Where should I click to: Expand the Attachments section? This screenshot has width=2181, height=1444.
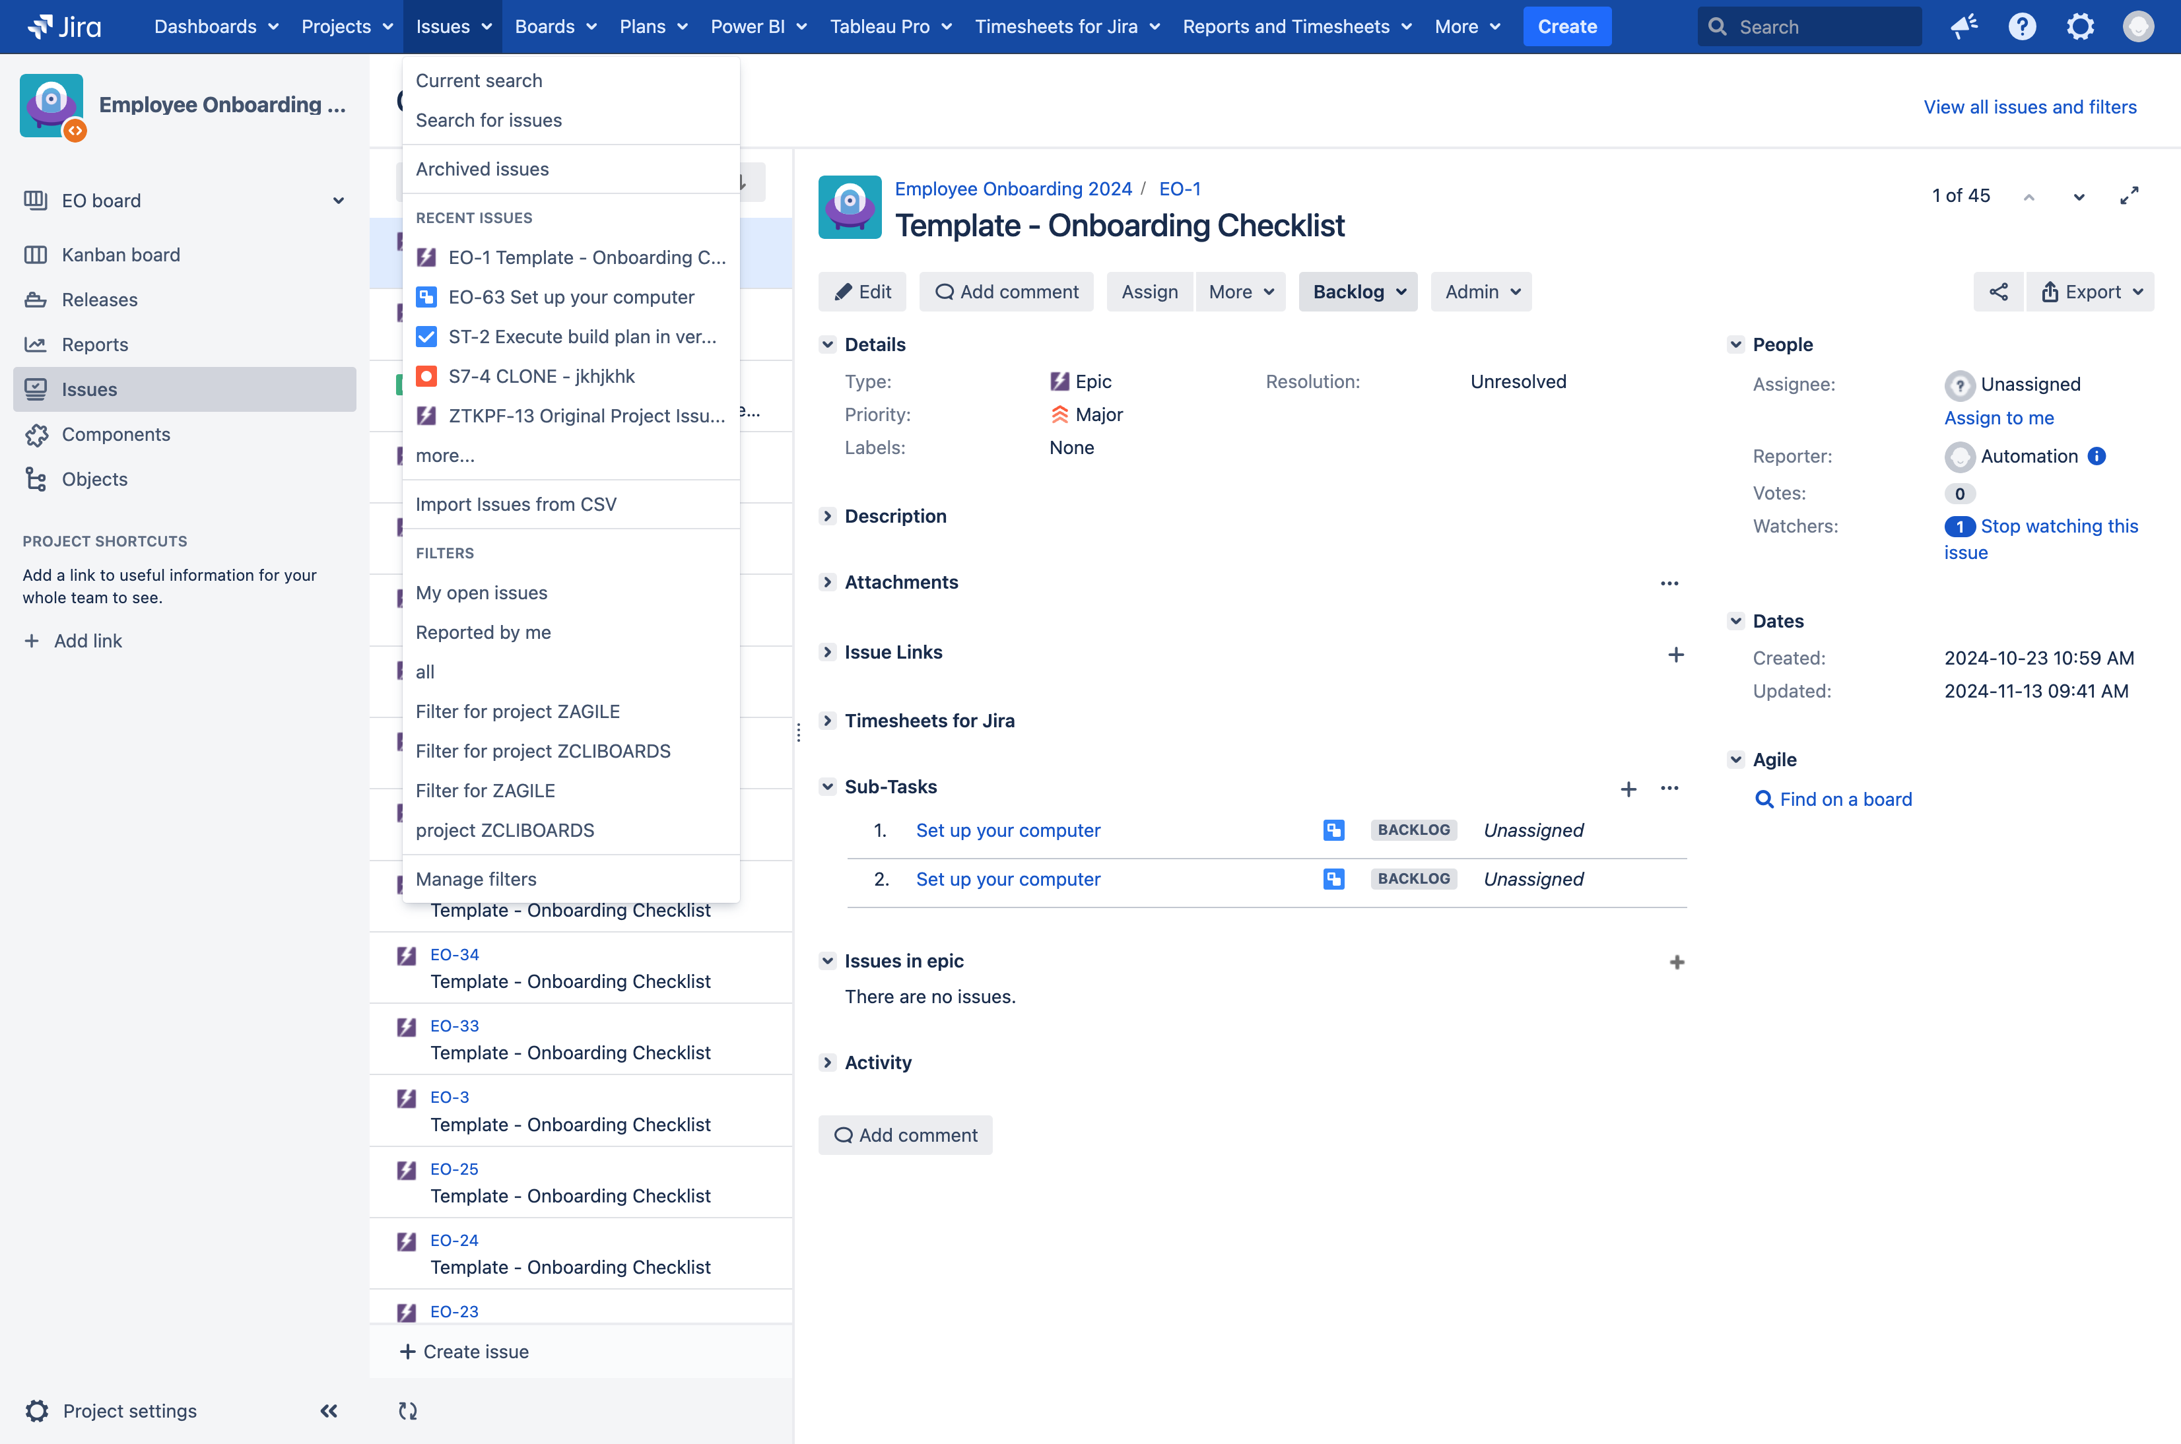827,582
